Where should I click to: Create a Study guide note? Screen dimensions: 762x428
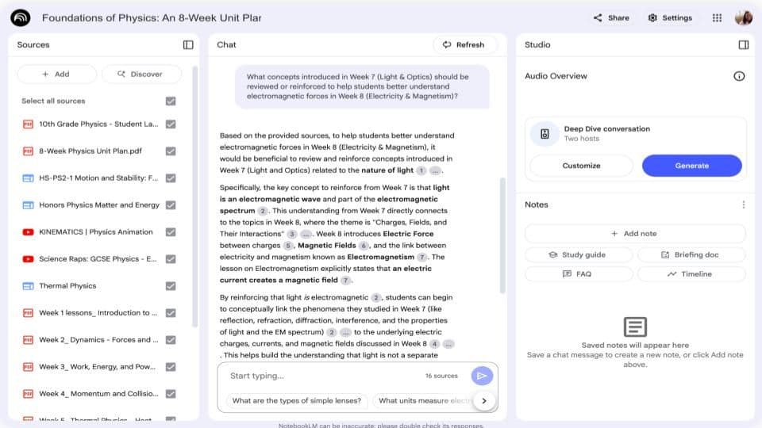[578, 254]
